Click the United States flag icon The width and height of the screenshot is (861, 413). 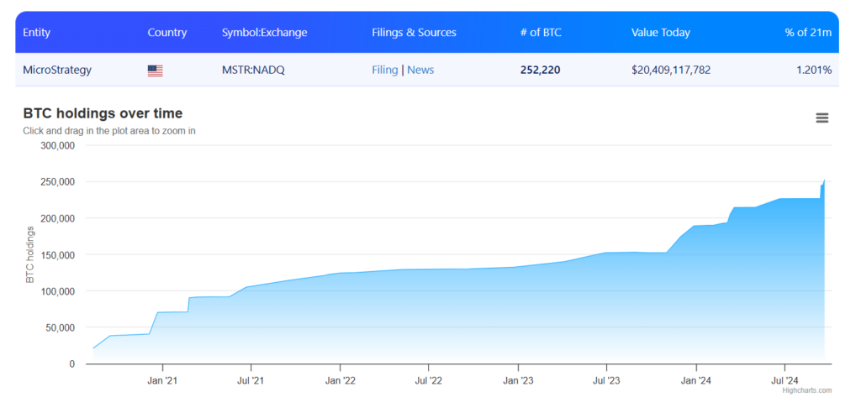[155, 71]
